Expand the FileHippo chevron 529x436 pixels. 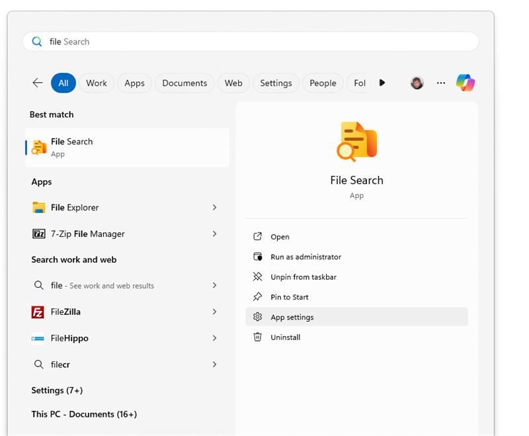click(x=214, y=338)
